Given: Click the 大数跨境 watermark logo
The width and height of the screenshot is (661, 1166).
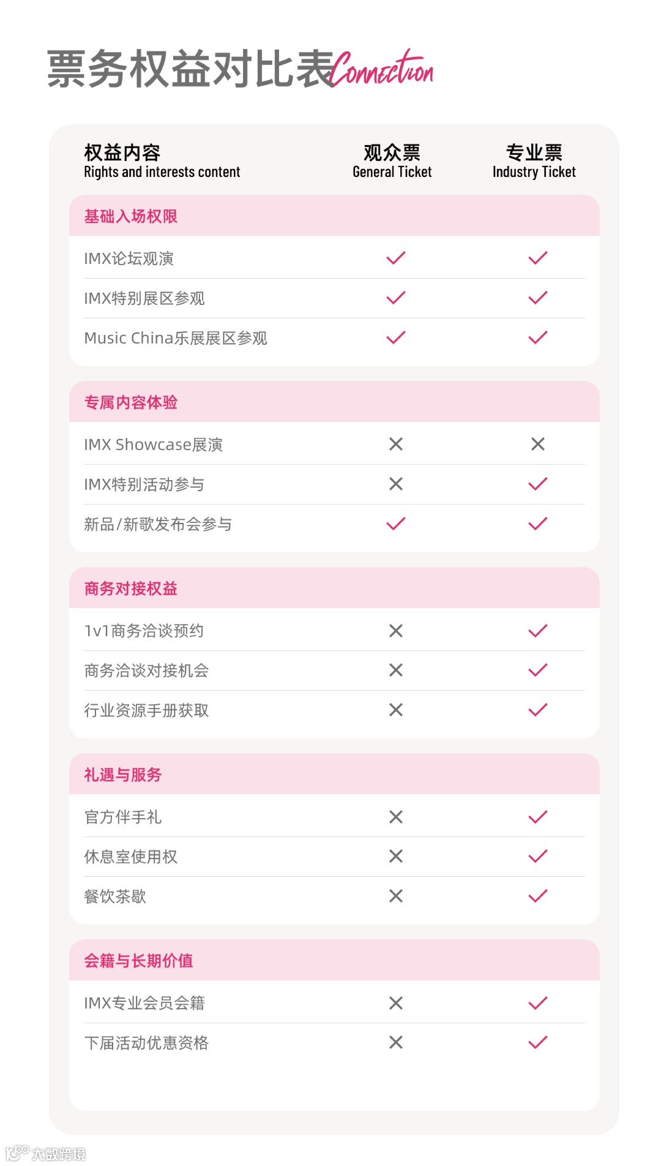Looking at the screenshot, I should (x=46, y=1153).
